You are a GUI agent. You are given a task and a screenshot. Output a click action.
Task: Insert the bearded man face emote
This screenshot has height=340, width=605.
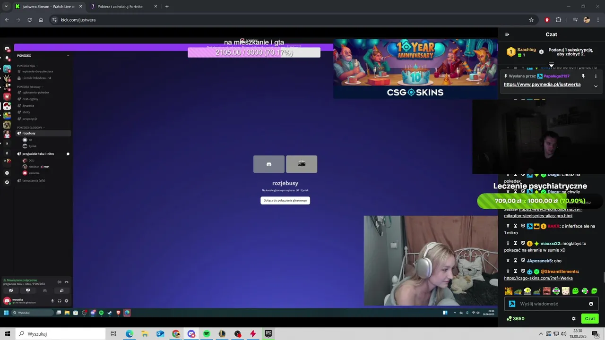546,291
